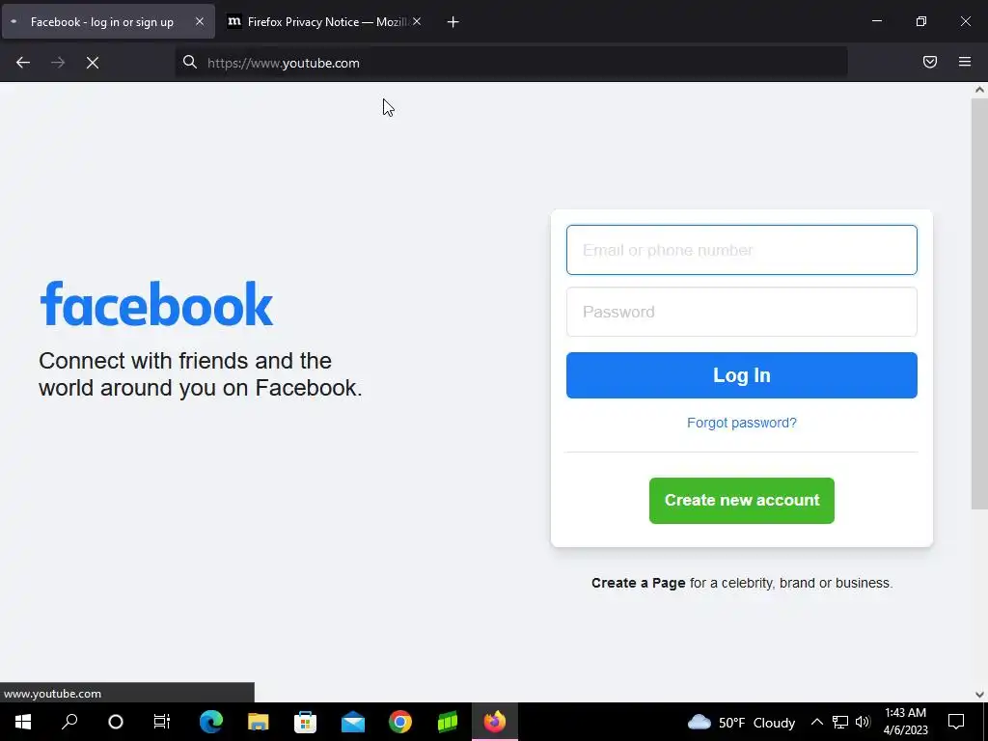Click the page scrollbar down arrow
The height and width of the screenshot is (741, 988).
[979, 695]
